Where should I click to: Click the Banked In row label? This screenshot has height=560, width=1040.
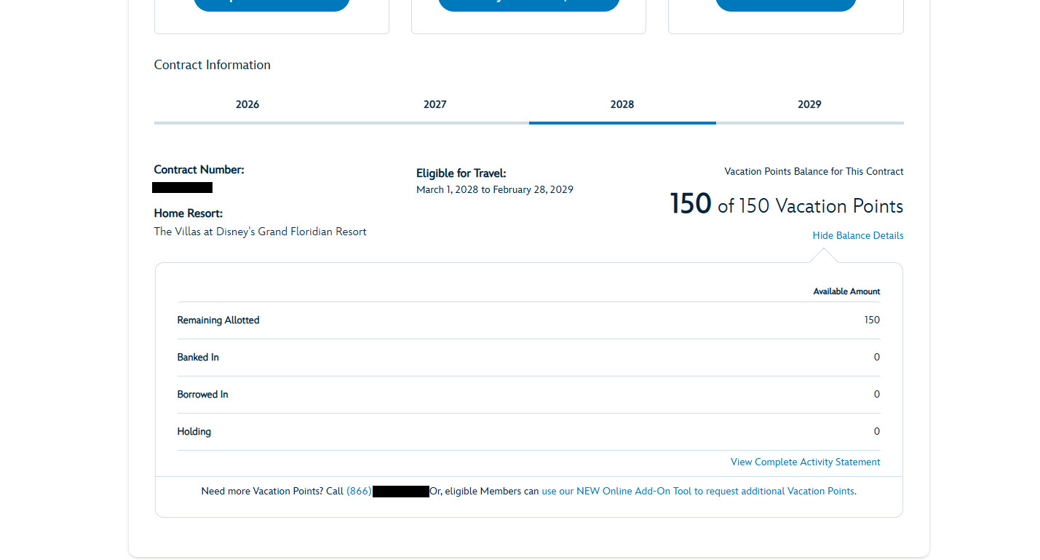click(198, 358)
